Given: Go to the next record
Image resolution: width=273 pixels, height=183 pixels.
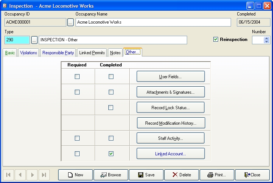Looking at the screenshot, I should 32,175.
